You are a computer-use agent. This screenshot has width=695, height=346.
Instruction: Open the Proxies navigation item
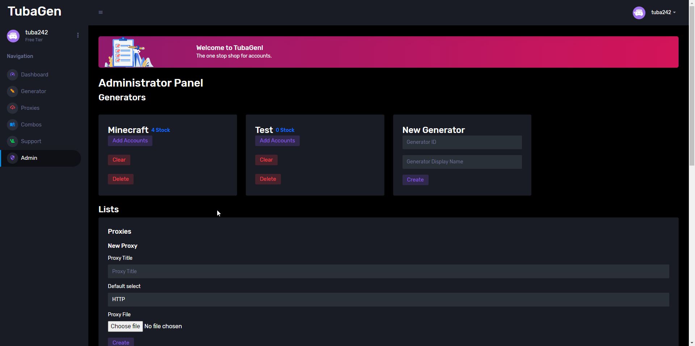tap(41, 108)
